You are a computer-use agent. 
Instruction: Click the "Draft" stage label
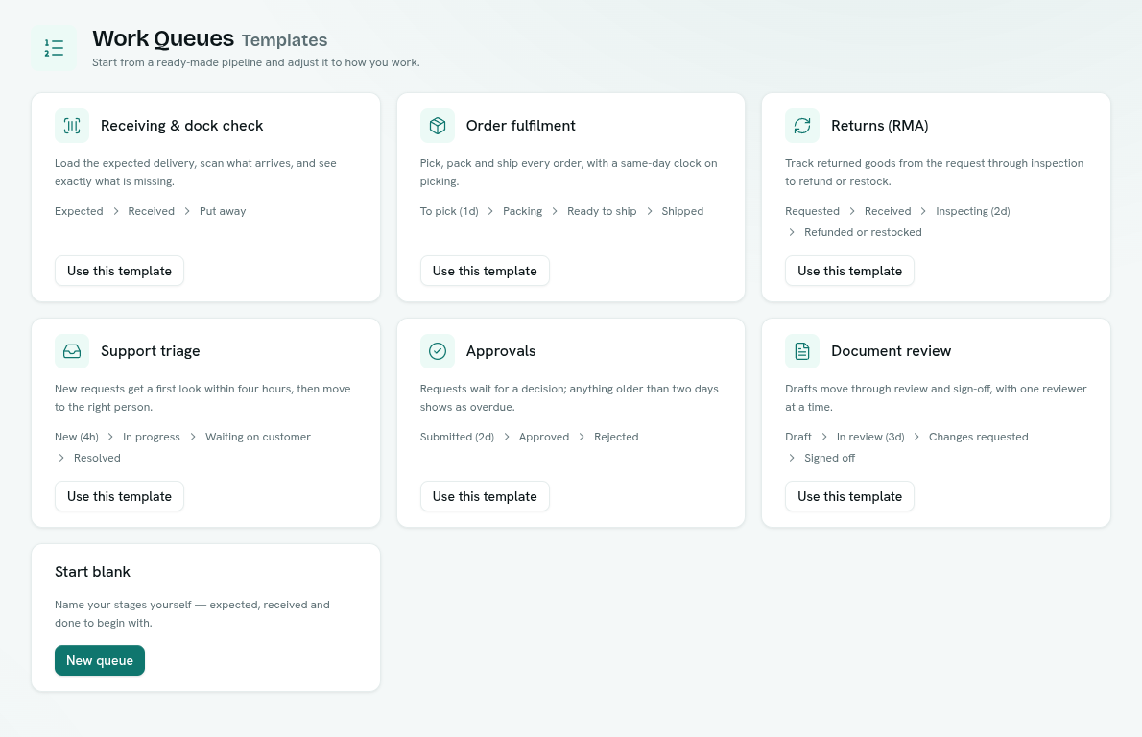(798, 437)
